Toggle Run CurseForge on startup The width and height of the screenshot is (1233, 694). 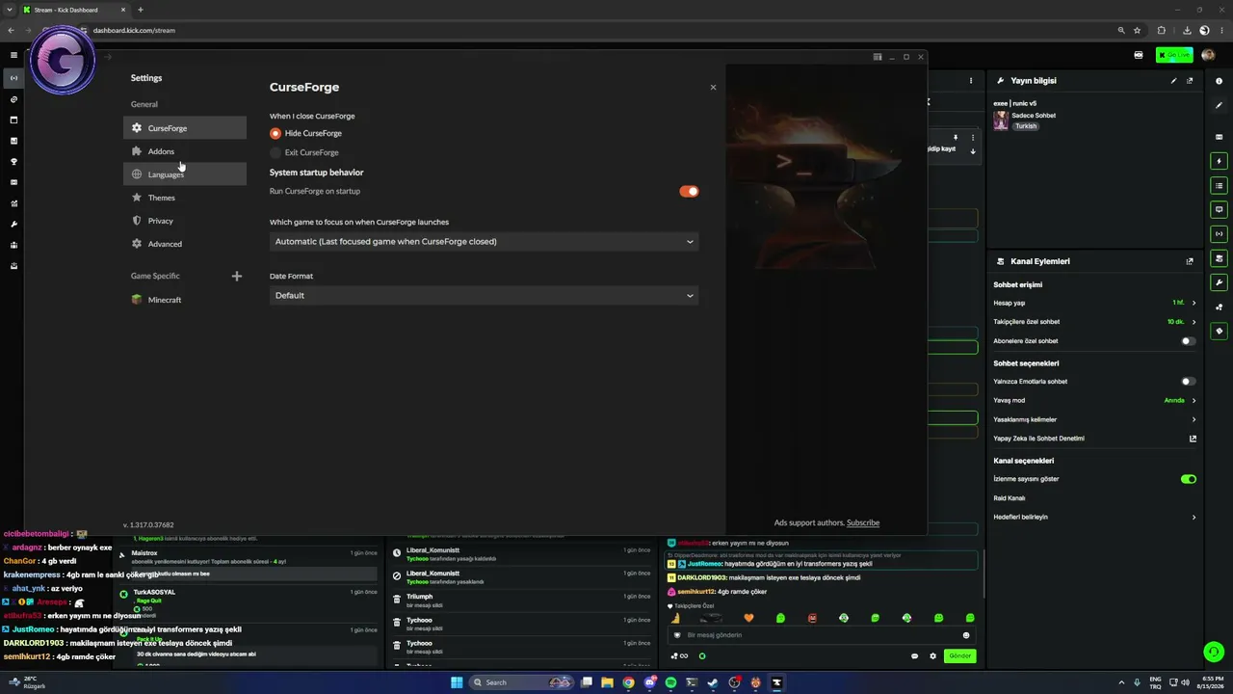[689, 191]
